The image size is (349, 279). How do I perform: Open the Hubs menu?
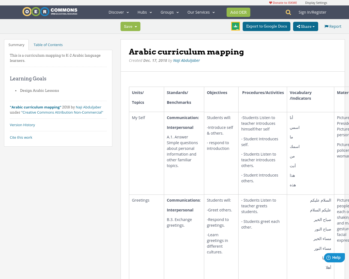click(x=145, y=12)
